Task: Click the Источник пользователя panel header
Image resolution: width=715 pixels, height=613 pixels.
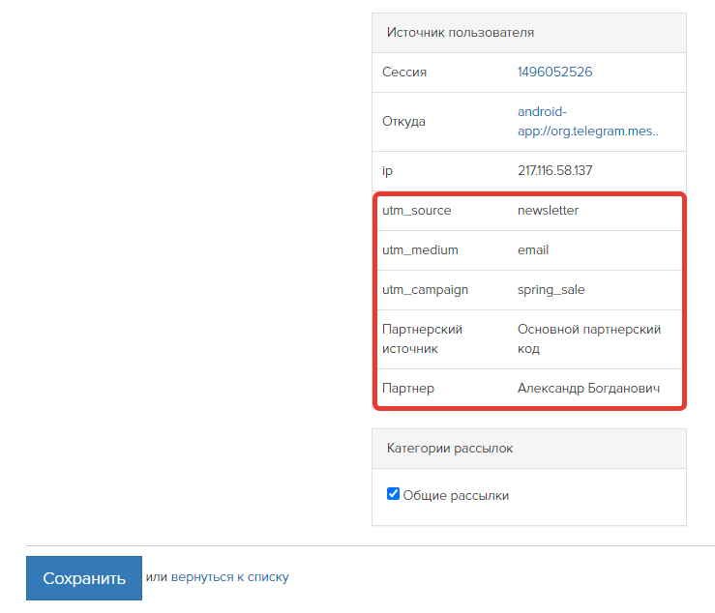Action: [529, 33]
